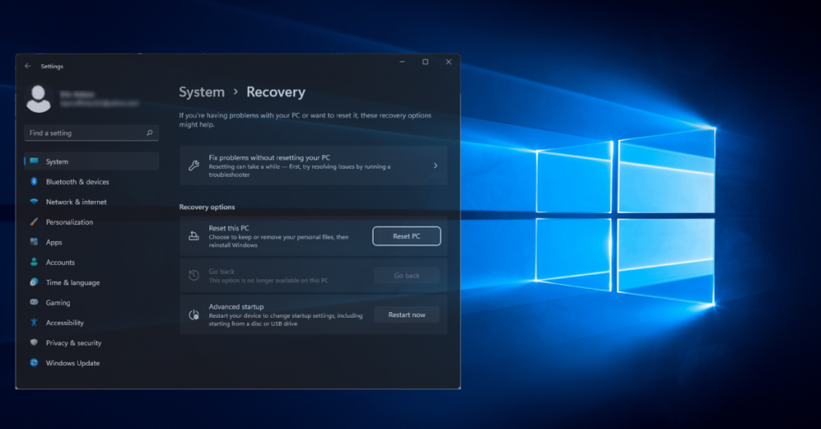This screenshot has height=429, width=821.
Task: Click the greyed-out Go back button
Action: tap(406, 275)
